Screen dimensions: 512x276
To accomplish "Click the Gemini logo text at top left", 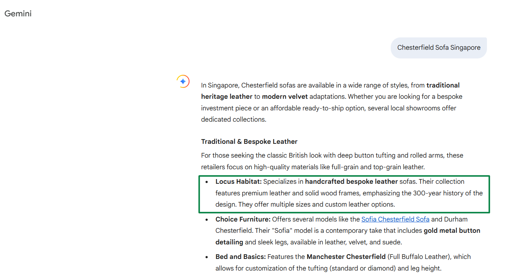I will tap(18, 14).
